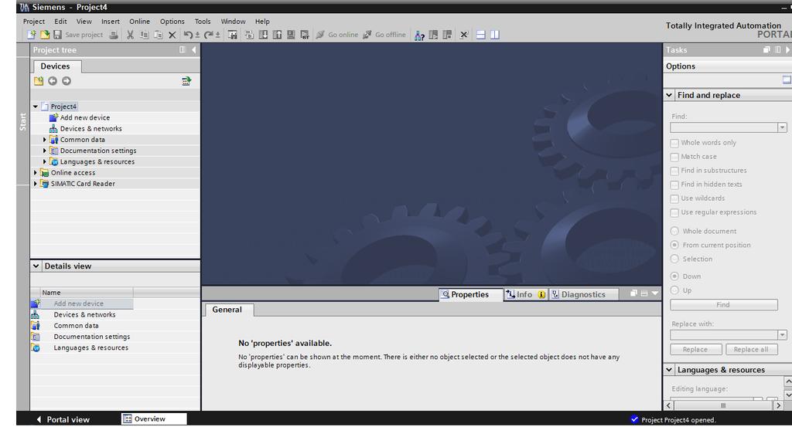Choose the Up search direction
The image size is (792, 427).
pos(674,290)
